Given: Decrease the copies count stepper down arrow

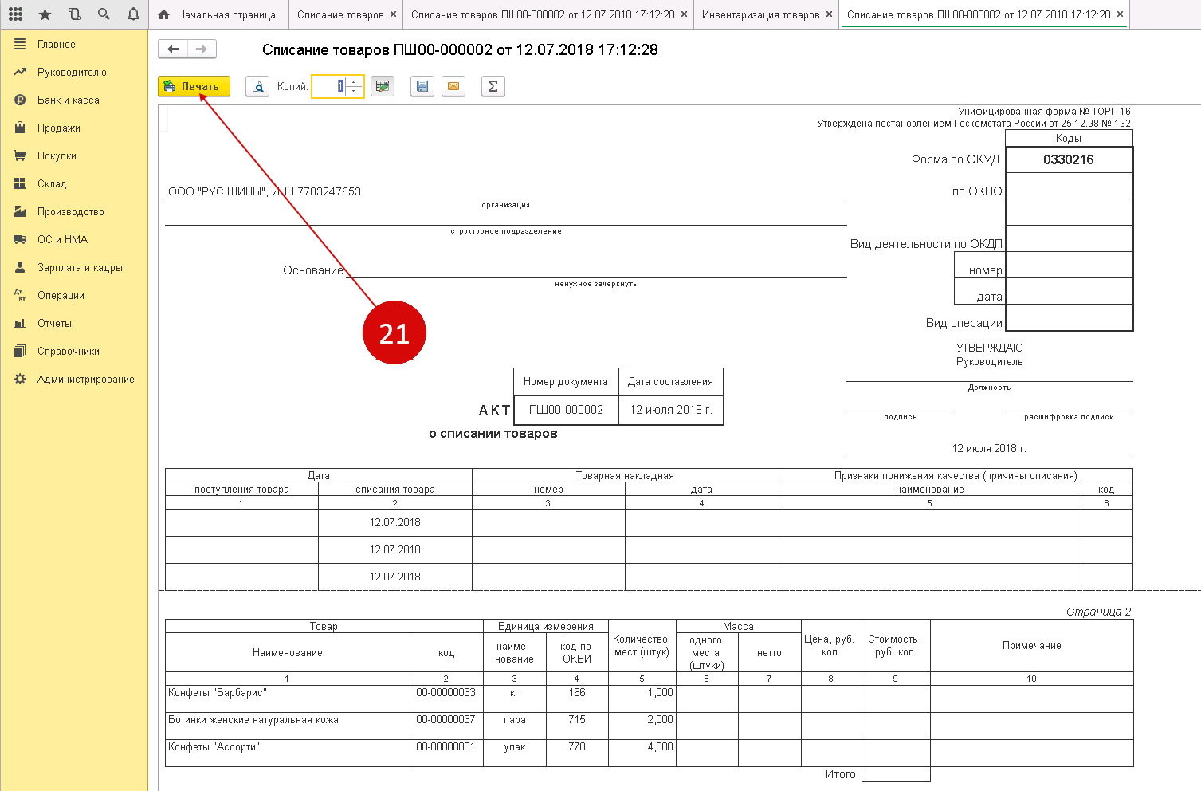Looking at the screenshot, I should [x=355, y=91].
